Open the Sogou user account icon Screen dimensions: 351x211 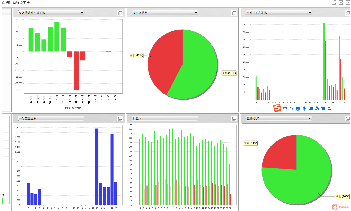coord(317,108)
